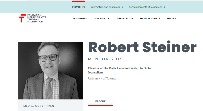
Task: Click the Dalla Lana Fellowship director title
Action: (120, 70)
